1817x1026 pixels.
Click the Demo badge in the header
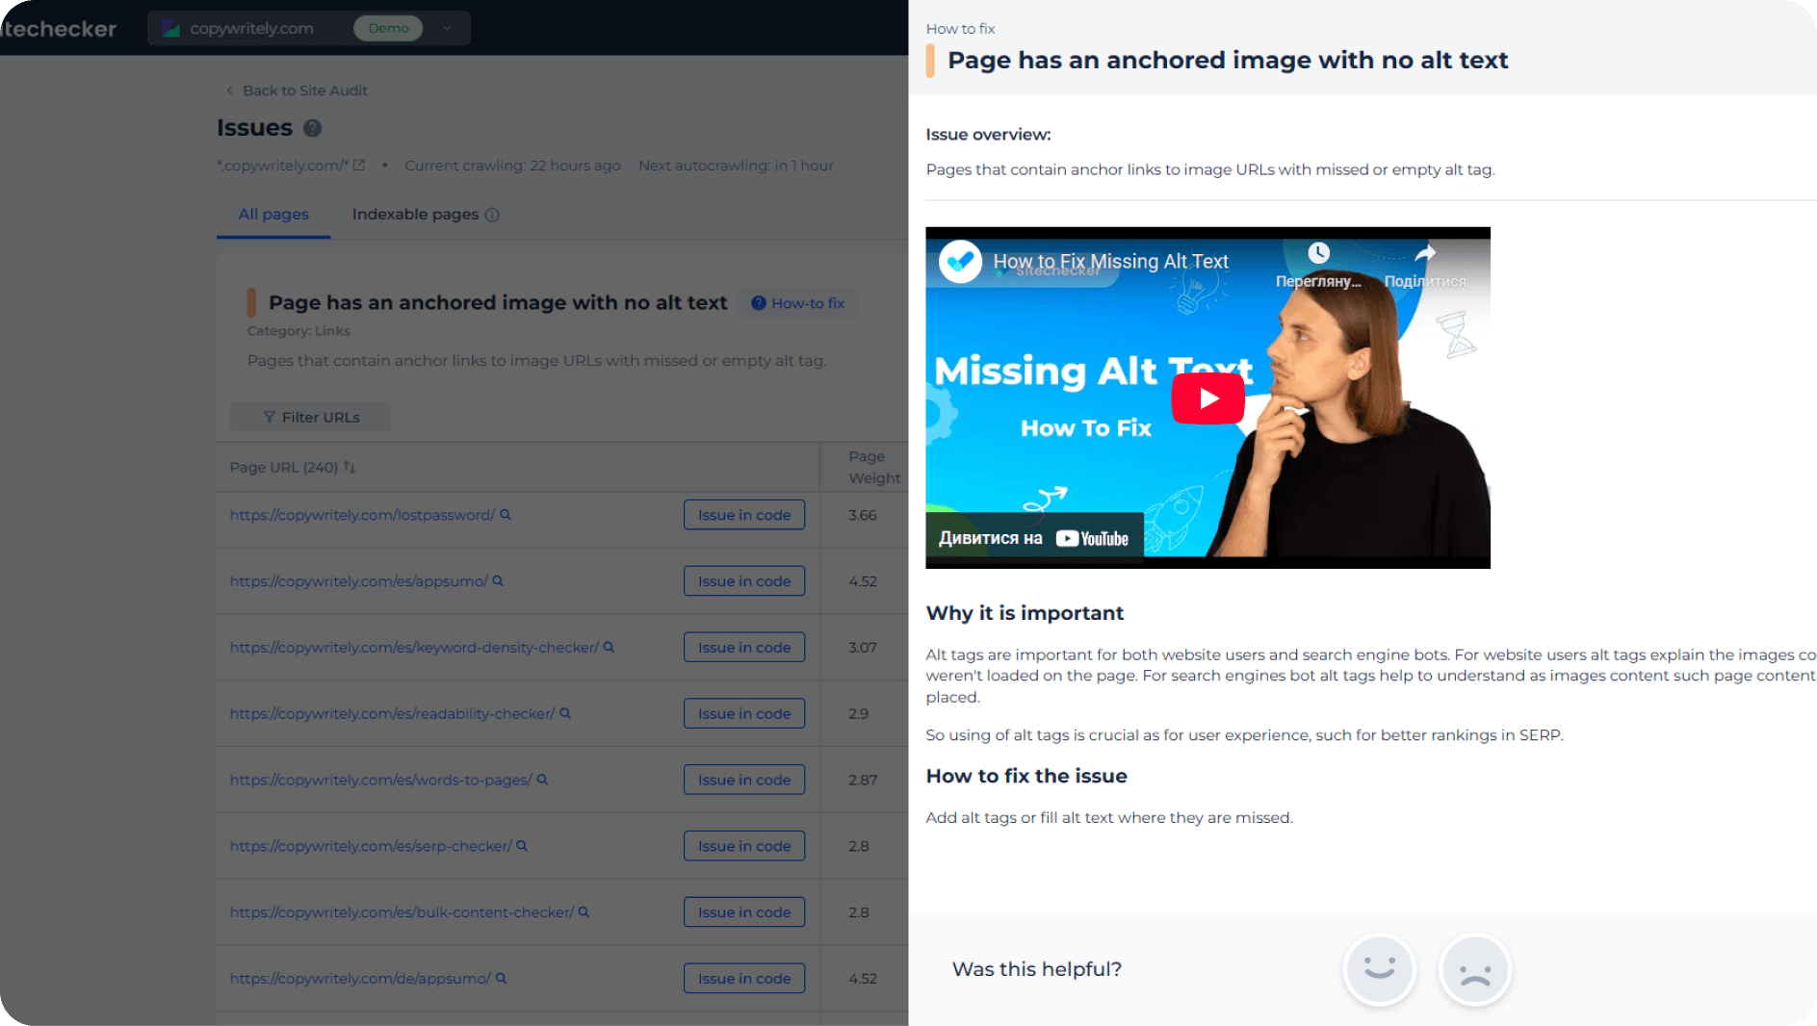click(x=388, y=28)
